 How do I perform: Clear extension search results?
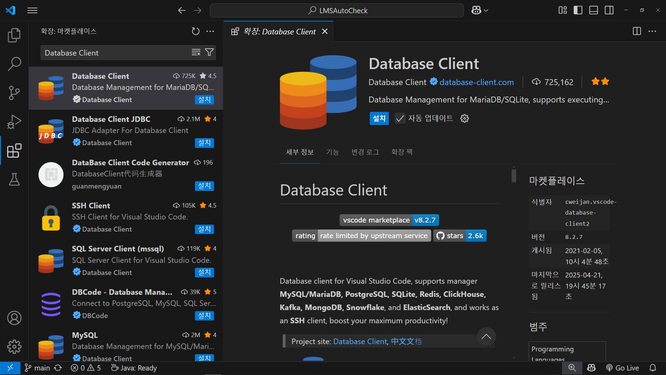coord(196,52)
